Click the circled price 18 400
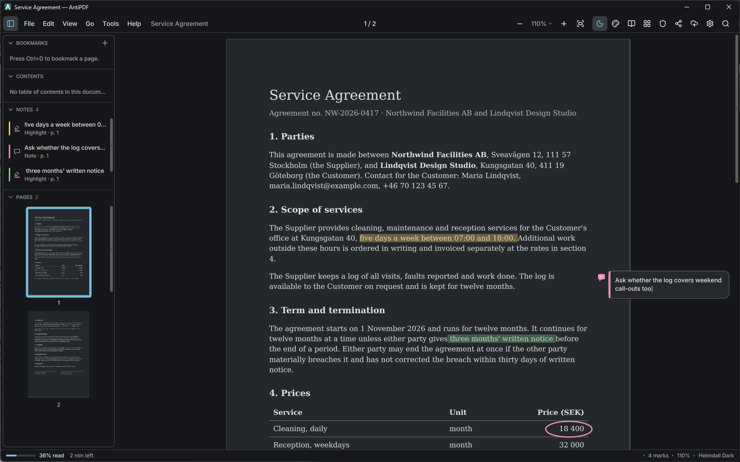740x462 pixels. pyautogui.click(x=569, y=429)
